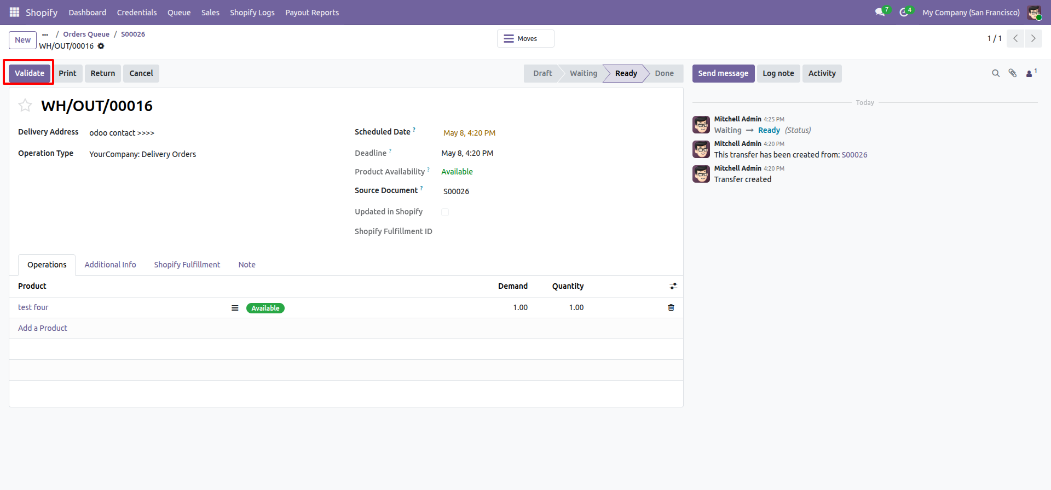The height and width of the screenshot is (490, 1051).
Task: Switch to Additional Info tab
Action: click(x=110, y=265)
